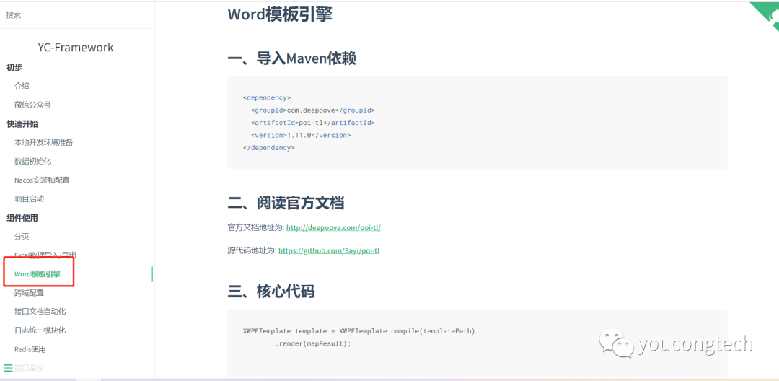Open the YC-Framework home title link
The height and width of the screenshot is (381, 779).
point(76,47)
